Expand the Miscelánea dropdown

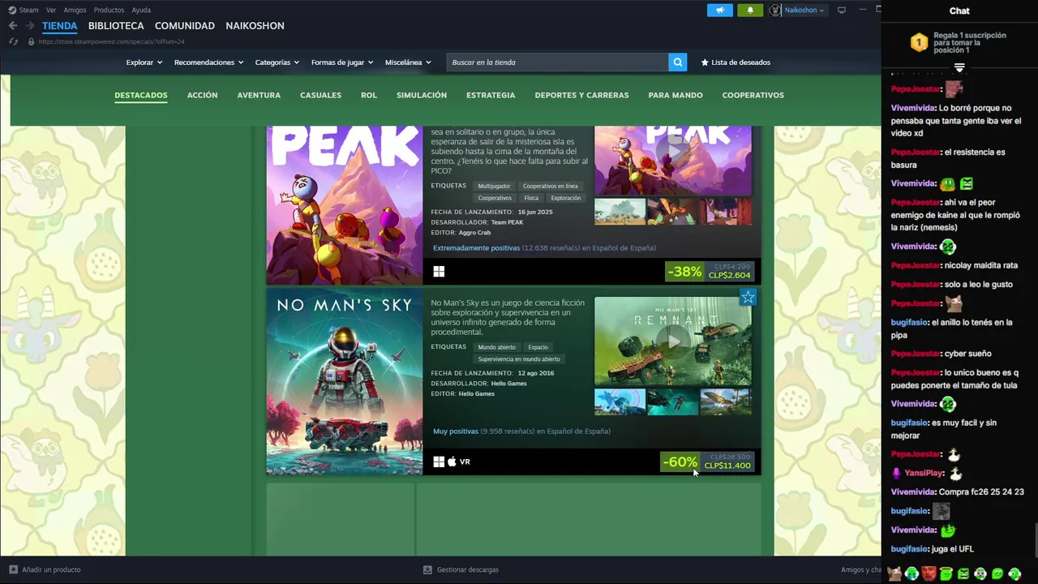408,62
